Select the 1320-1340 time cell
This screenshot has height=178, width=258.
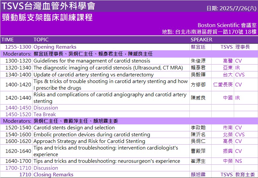(18, 68)
